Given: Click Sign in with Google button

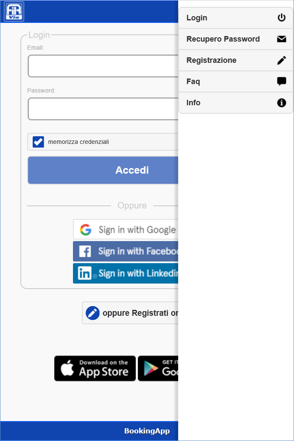Looking at the screenshot, I should tap(126, 230).
